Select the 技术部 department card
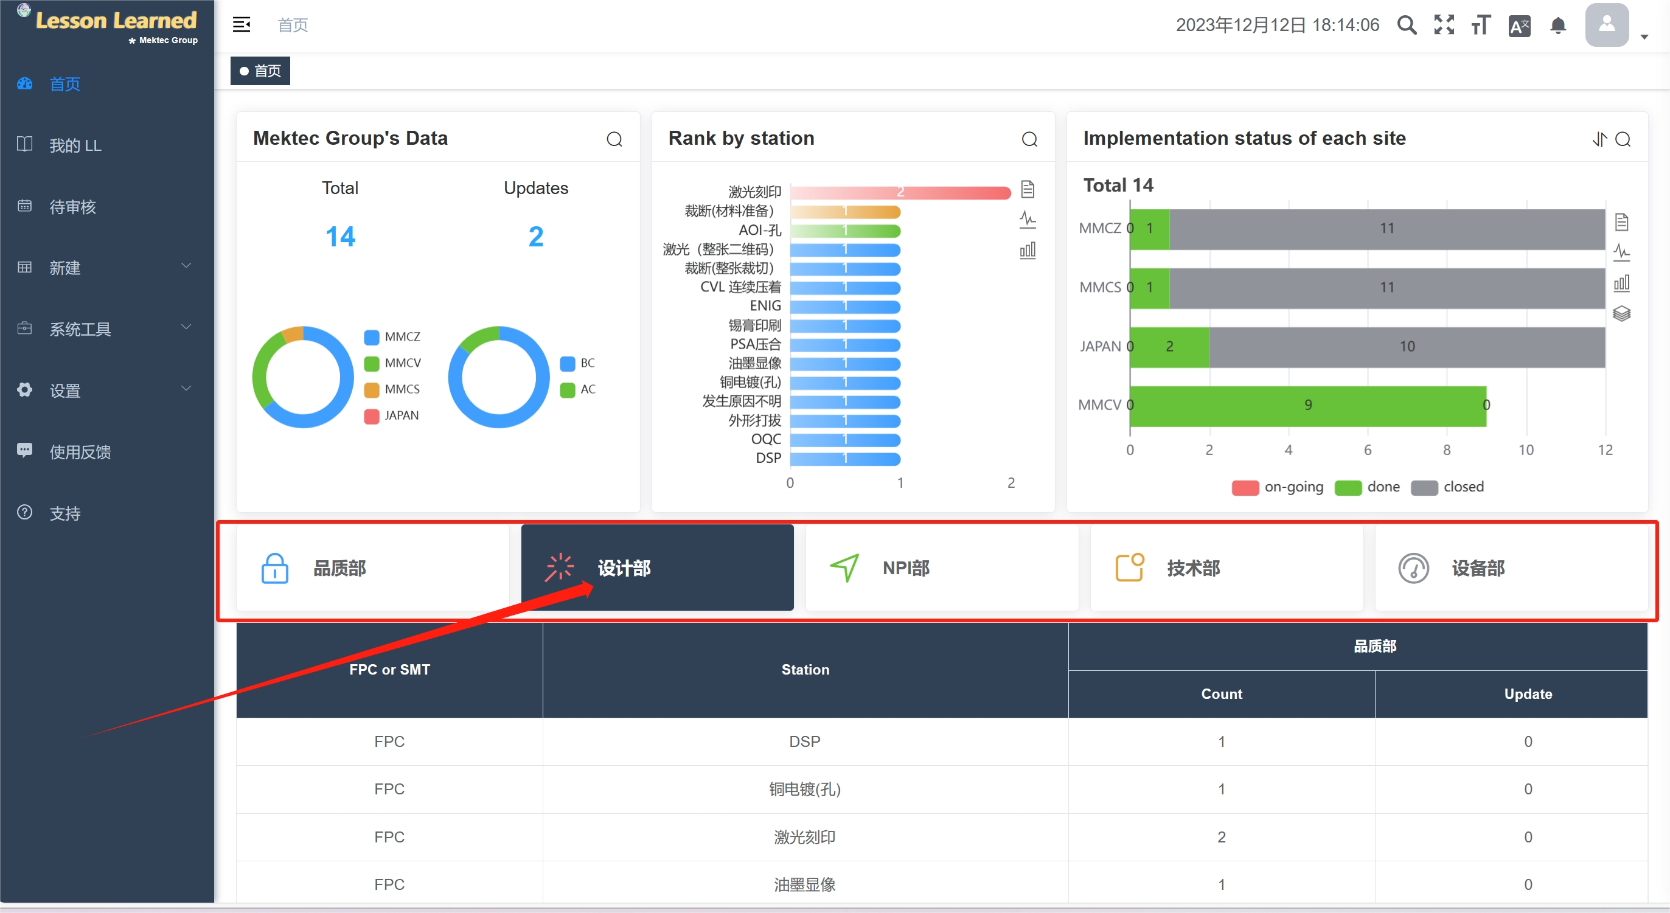The image size is (1670, 913). pos(1226,568)
